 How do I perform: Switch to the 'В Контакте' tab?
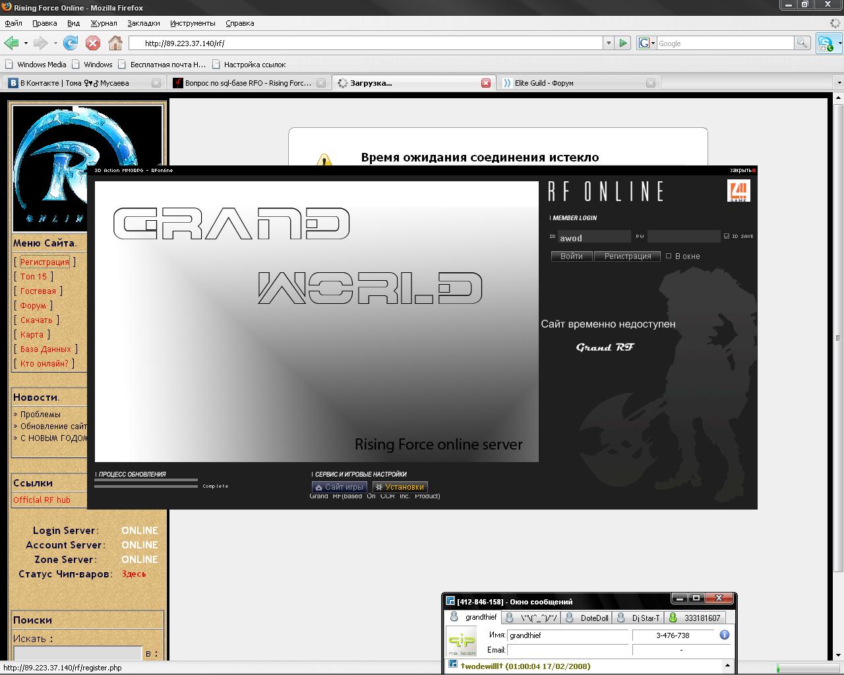click(x=83, y=83)
